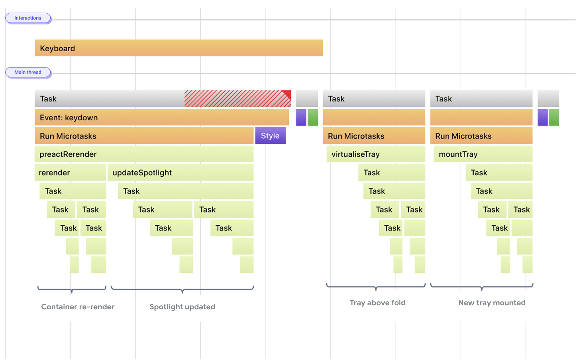The height and width of the screenshot is (364, 580).
Task: Click the red-striped region of the first Task
Action: tap(234, 99)
